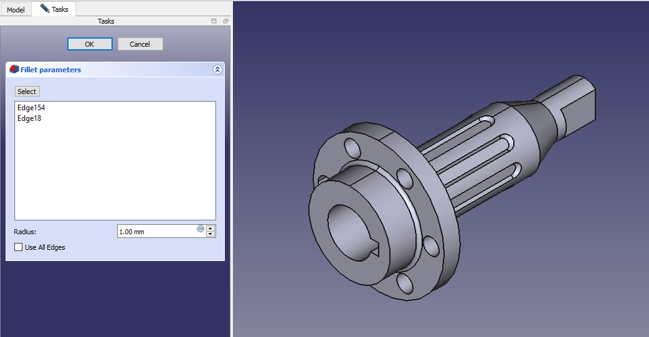Click the pencil icon on the Tasks tab
Screen dimensions: 649x337
point(44,9)
